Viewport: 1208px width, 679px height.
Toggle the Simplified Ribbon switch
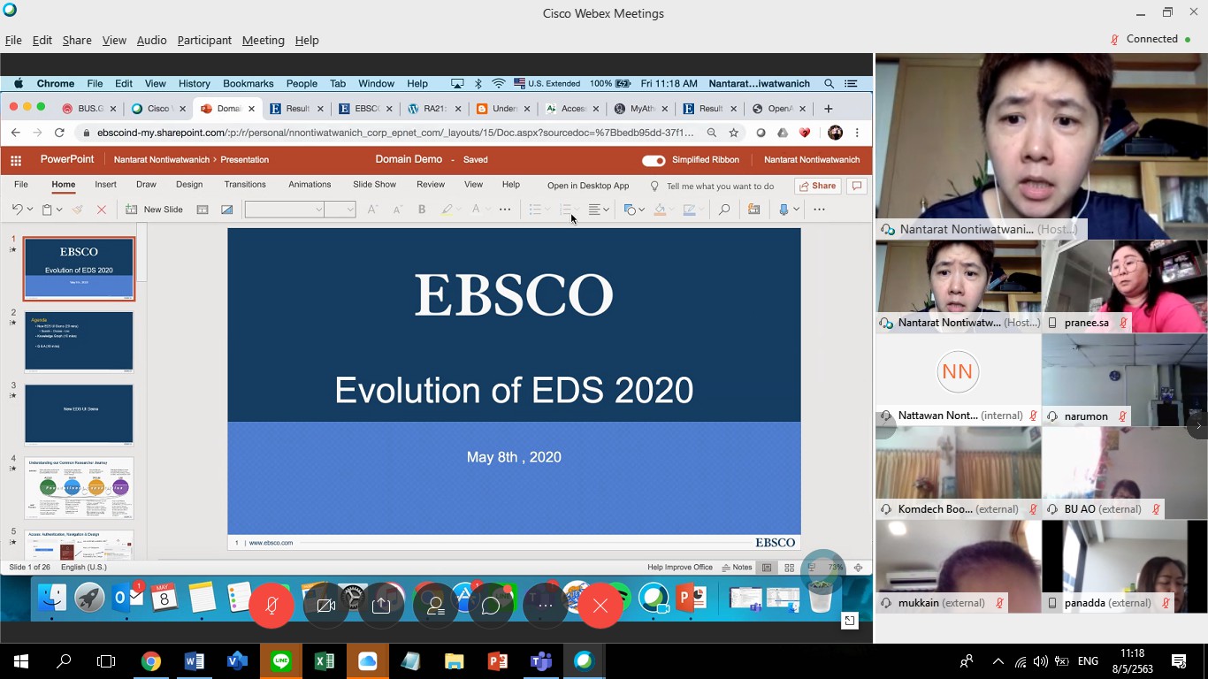click(x=654, y=160)
